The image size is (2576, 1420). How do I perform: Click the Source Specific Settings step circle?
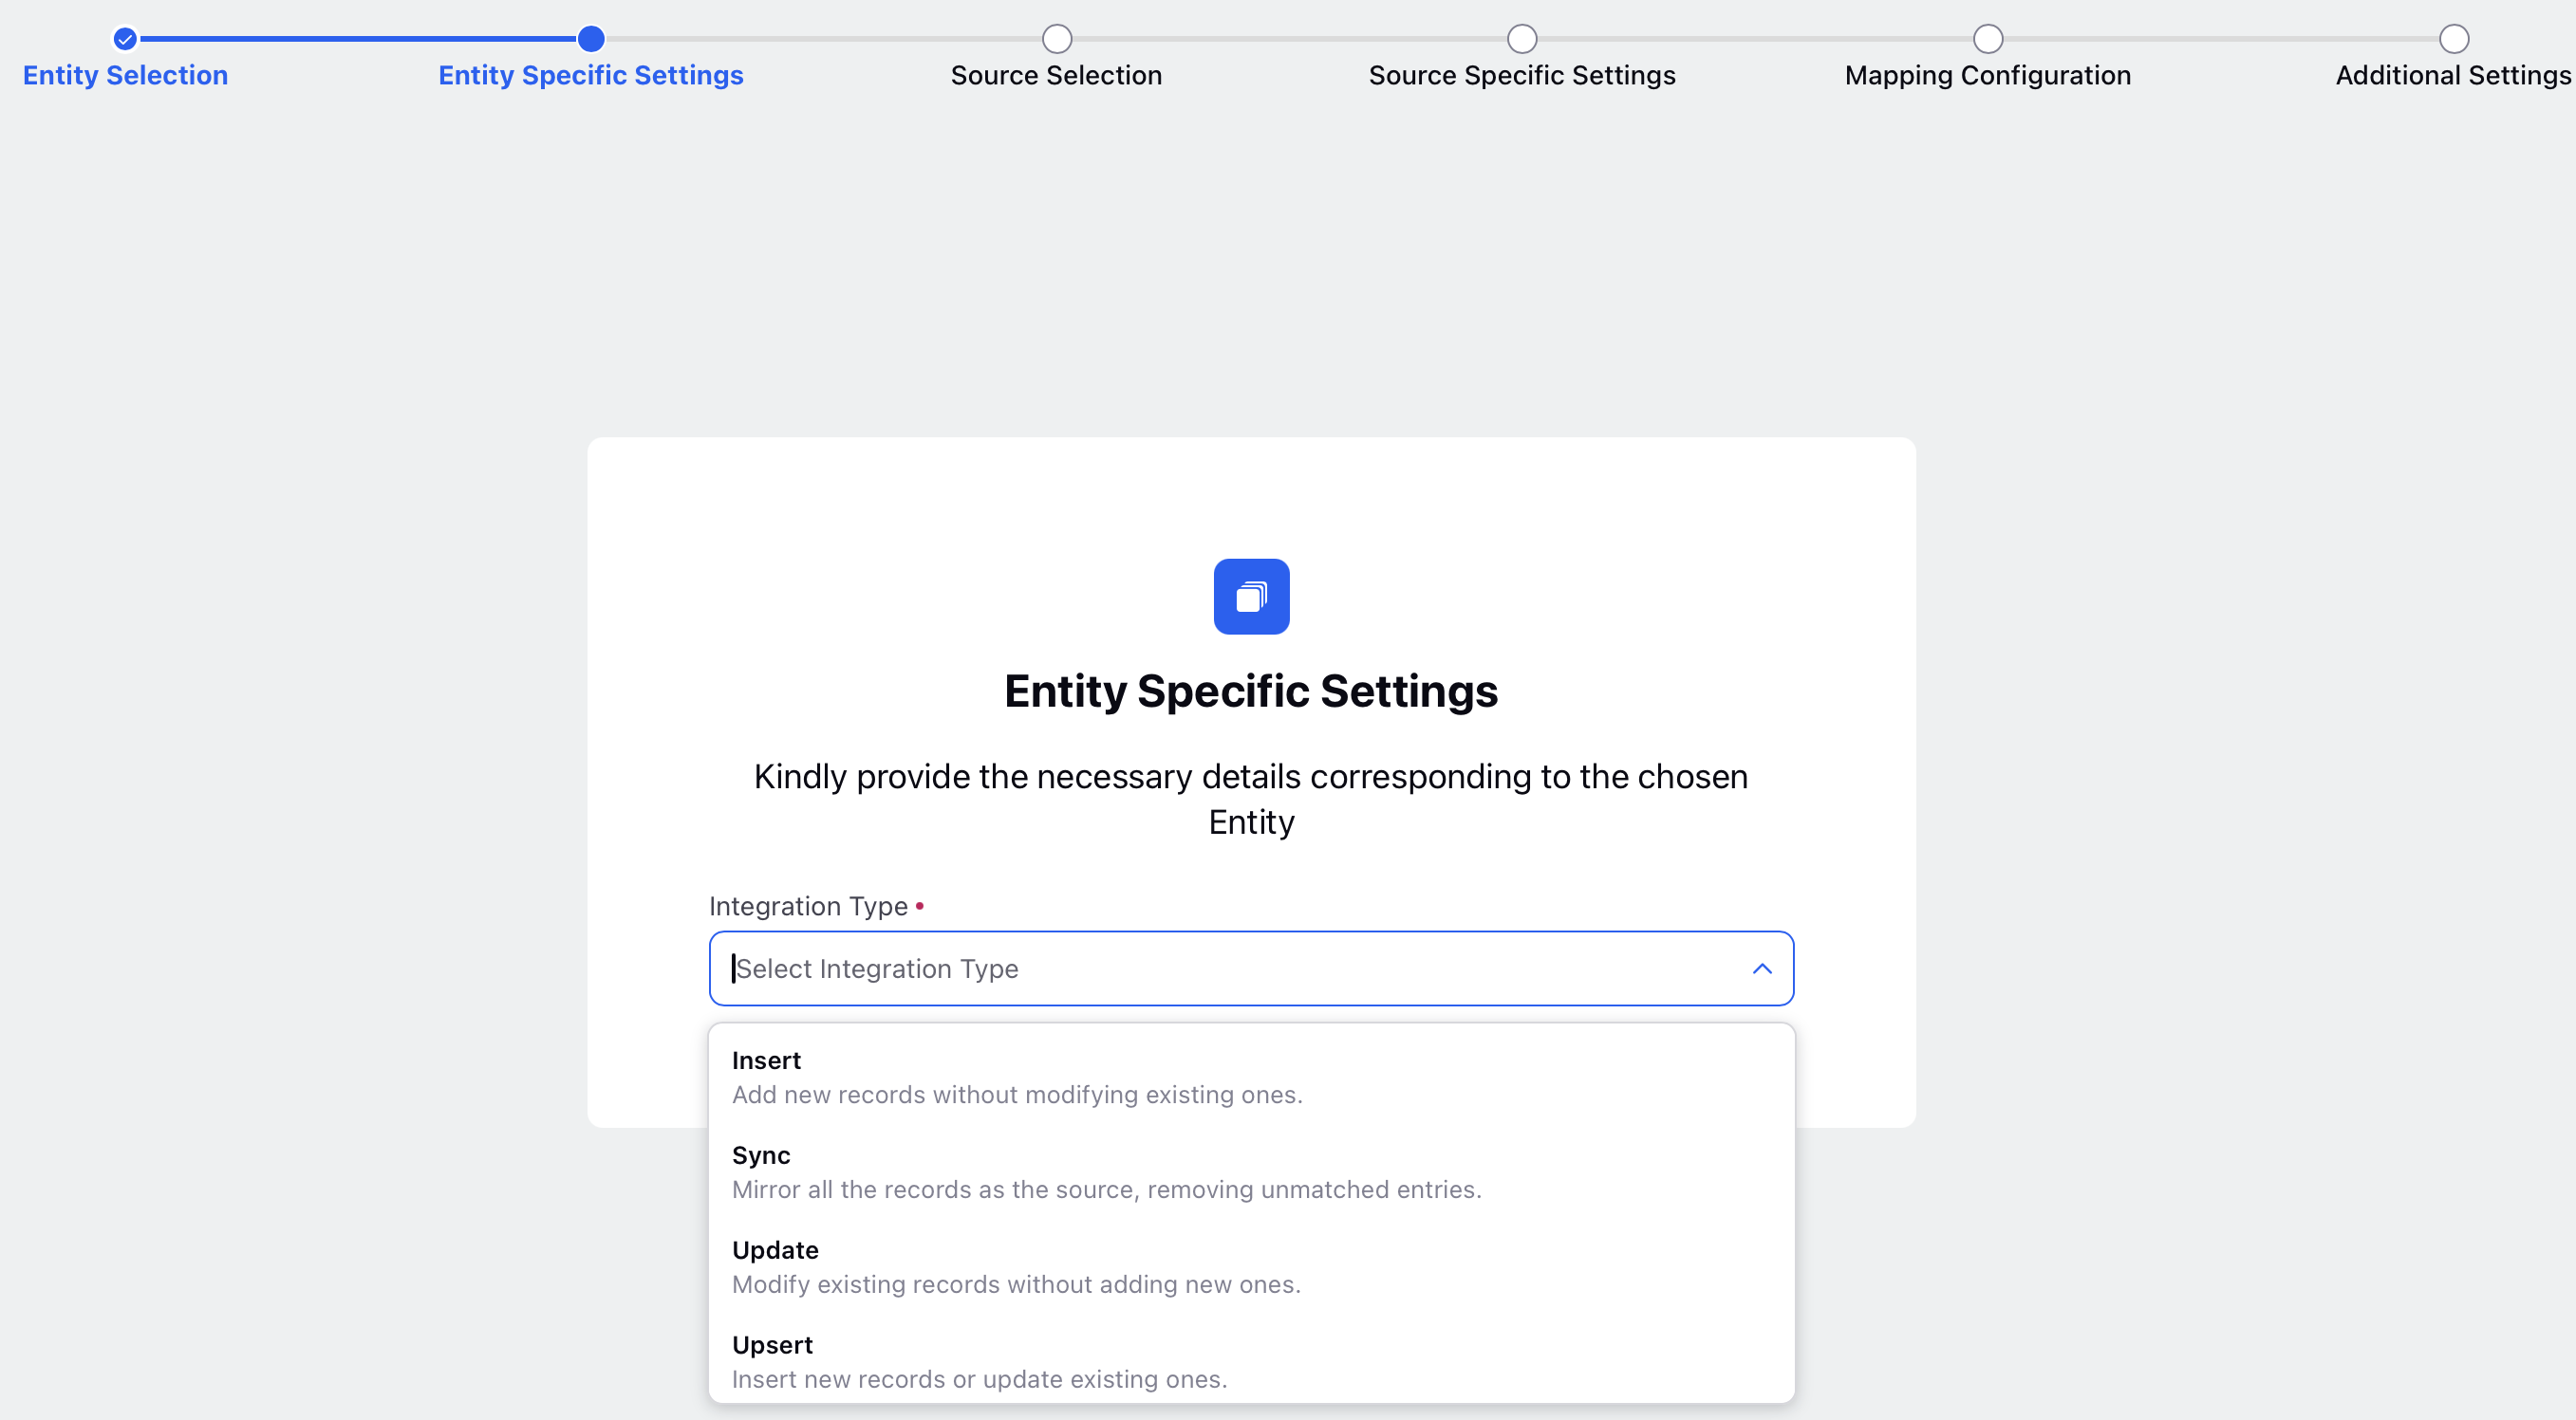[1522, 39]
